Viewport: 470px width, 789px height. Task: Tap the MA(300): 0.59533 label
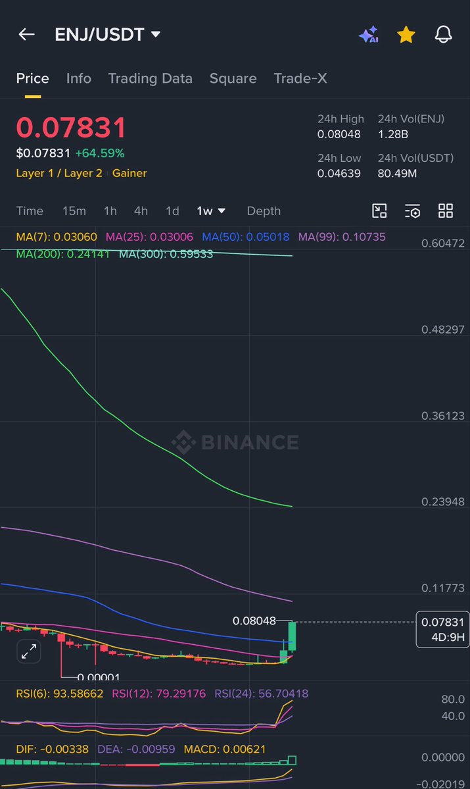pos(166,254)
